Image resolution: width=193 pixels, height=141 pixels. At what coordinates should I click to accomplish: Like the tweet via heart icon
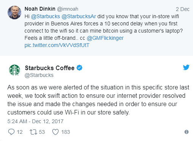(55, 132)
